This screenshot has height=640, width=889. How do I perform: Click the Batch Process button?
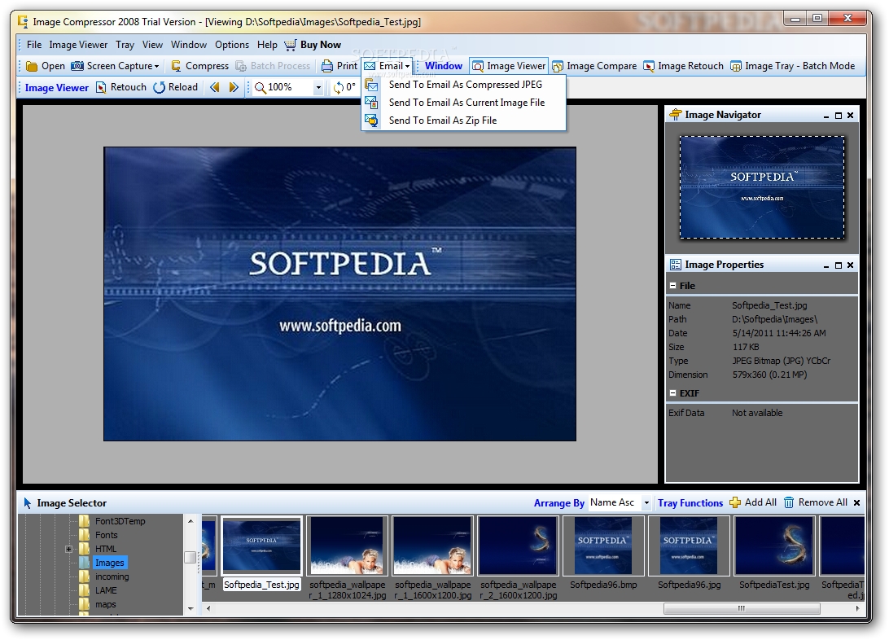[274, 66]
